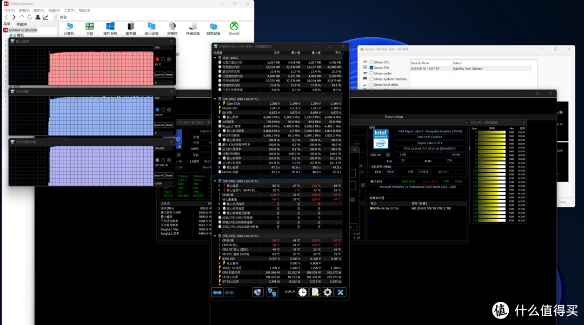Collapse the 系统: ASUS sensor group
The width and height of the screenshot is (584, 325).
[215, 58]
